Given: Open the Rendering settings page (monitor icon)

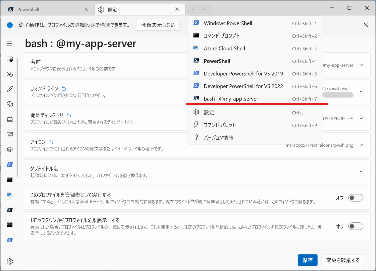Looking at the screenshot, I should pos(10,119).
